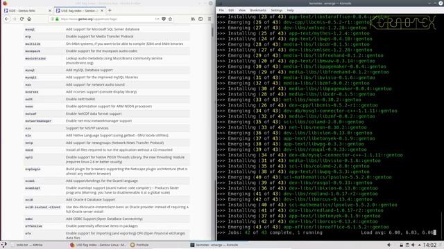
Task: Reload the Gentoo USE flag page
Action: click(22, 19)
